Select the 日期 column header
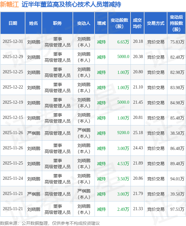Screen dimensions: 186x226 coord(13,23)
